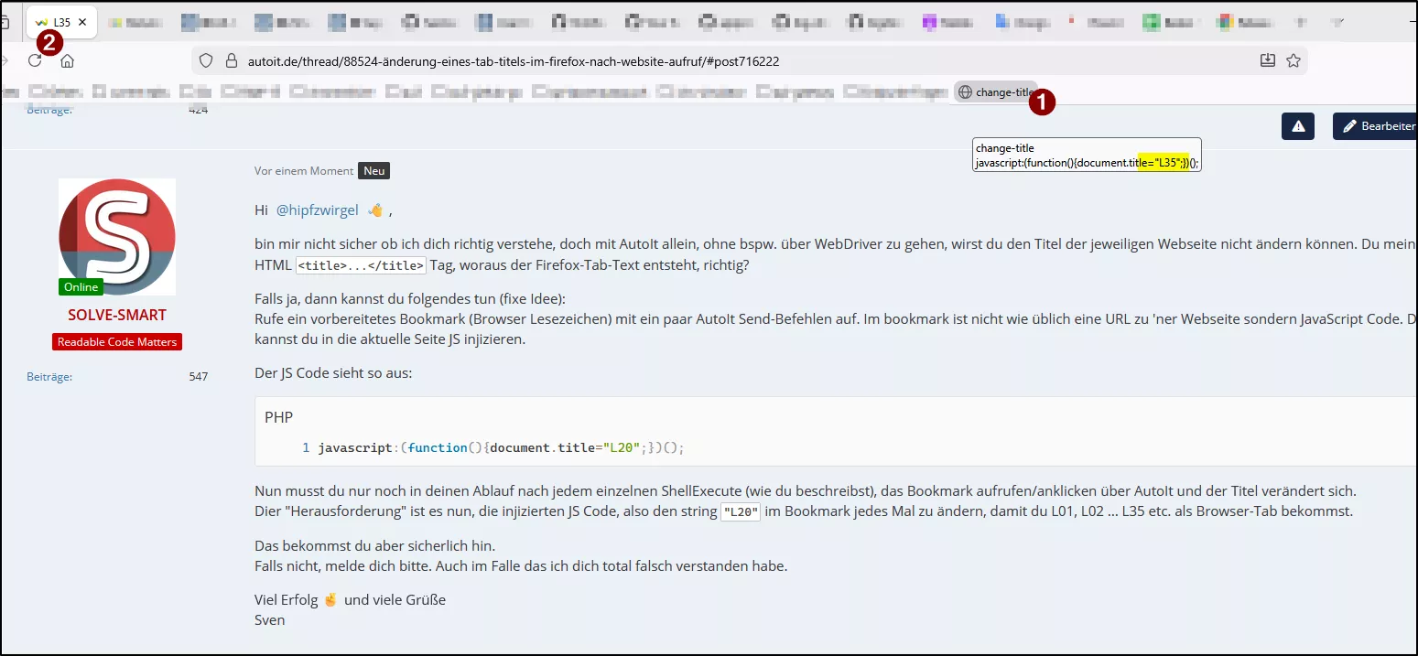This screenshot has width=1418, height=656.
Task: Click the padlock site security icon
Action: (231, 61)
